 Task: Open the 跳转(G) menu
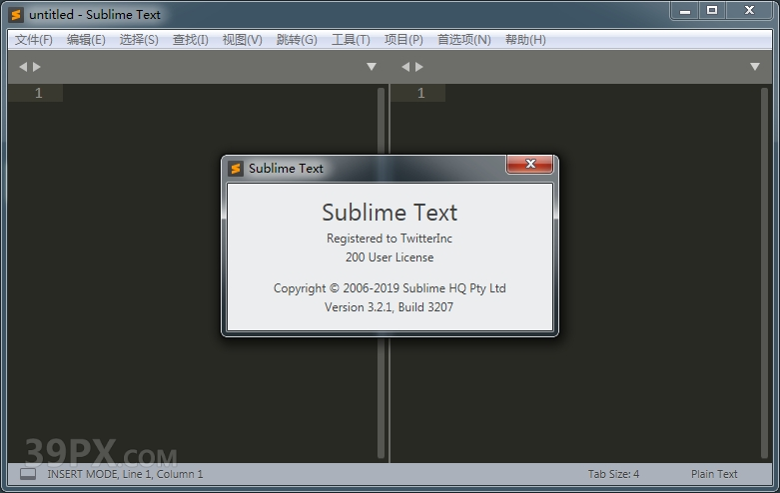point(297,40)
